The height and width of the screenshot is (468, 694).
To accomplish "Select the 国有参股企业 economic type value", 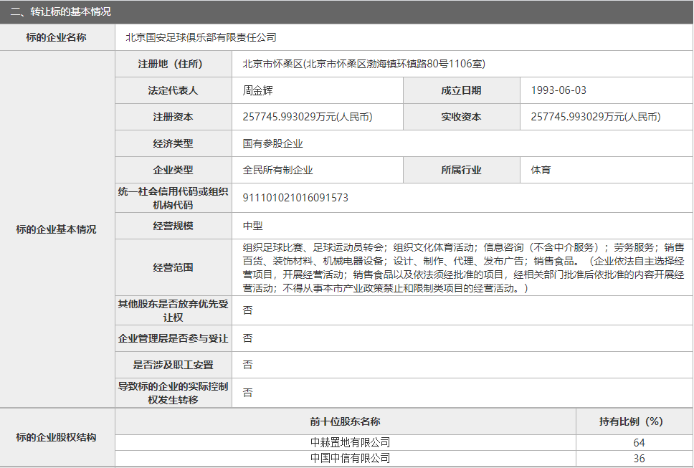I will tap(273, 143).
